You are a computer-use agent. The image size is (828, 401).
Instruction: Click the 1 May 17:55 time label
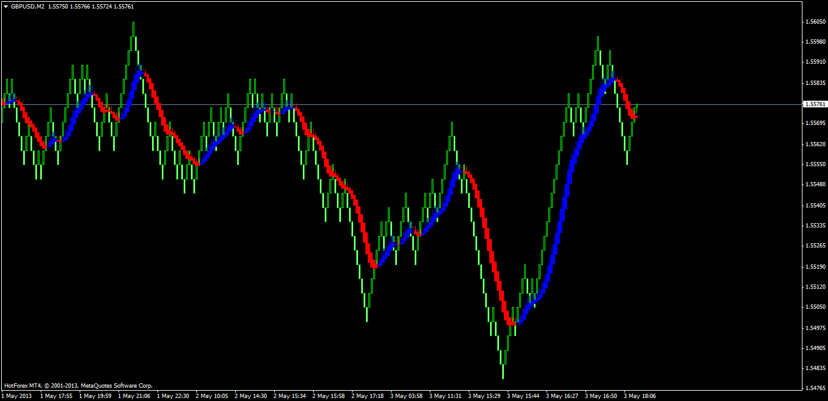[x=57, y=396]
